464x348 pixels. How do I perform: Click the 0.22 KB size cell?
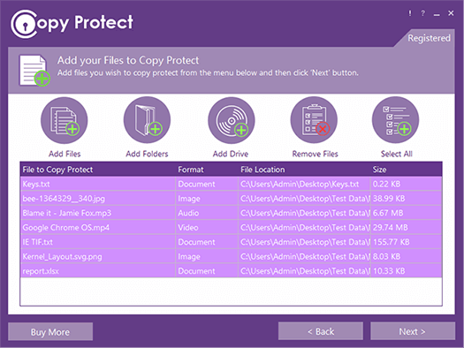406,185
